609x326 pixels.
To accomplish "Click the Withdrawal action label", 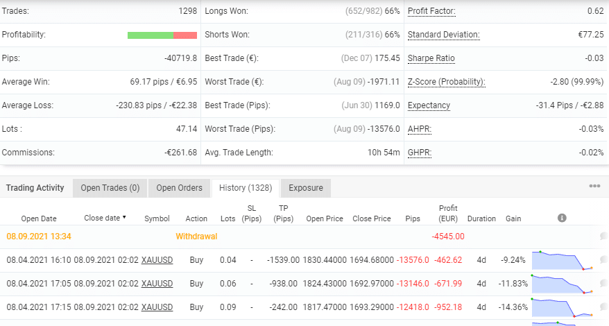I will click(196, 237).
